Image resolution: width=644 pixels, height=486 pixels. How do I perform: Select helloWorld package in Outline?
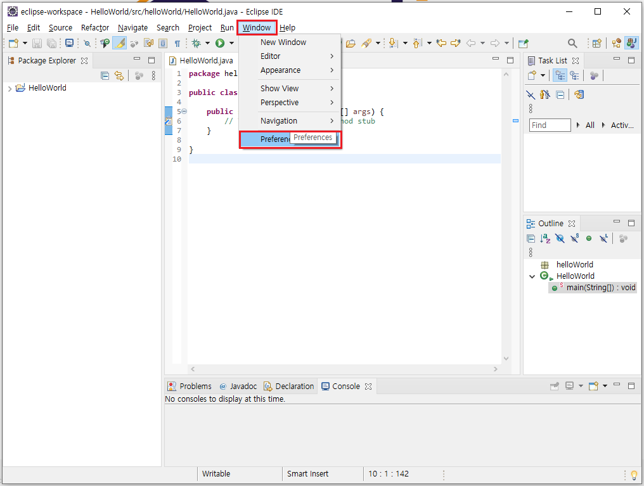[574, 265]
